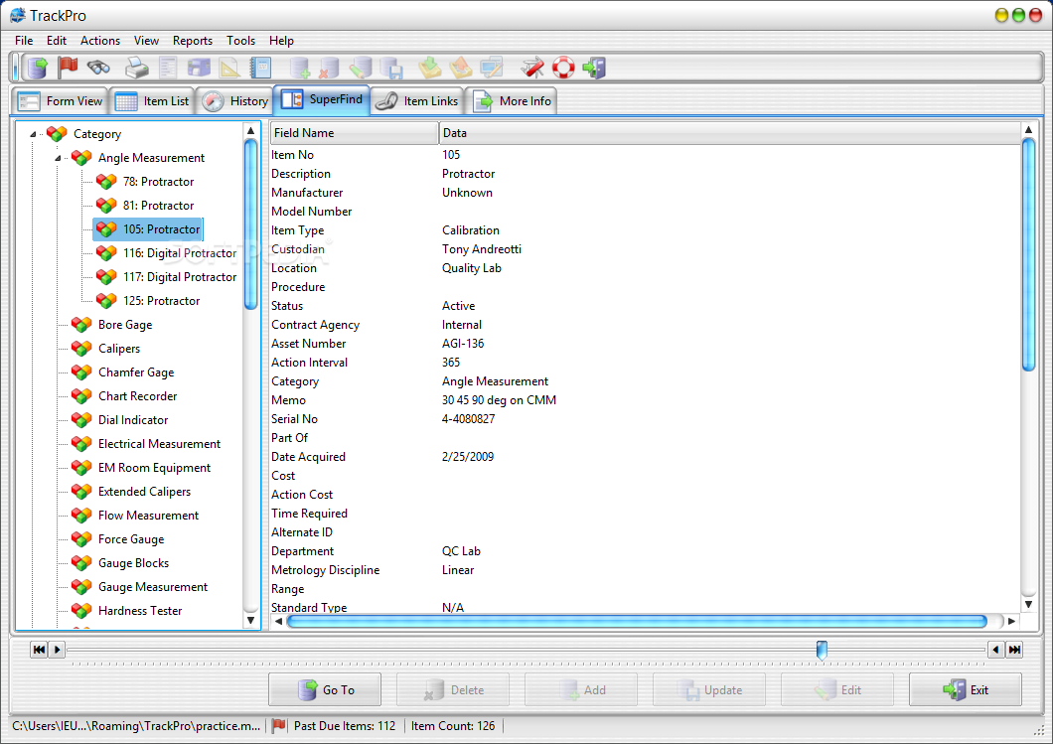Open the File menu
The image size is (1053, 744).
click(24, 41)
